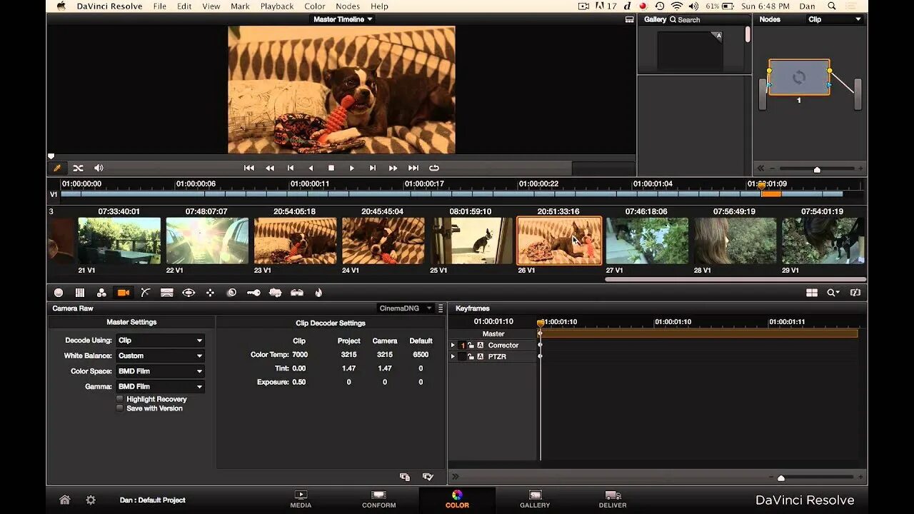Switch to the MEDIA page

[301, 499]
